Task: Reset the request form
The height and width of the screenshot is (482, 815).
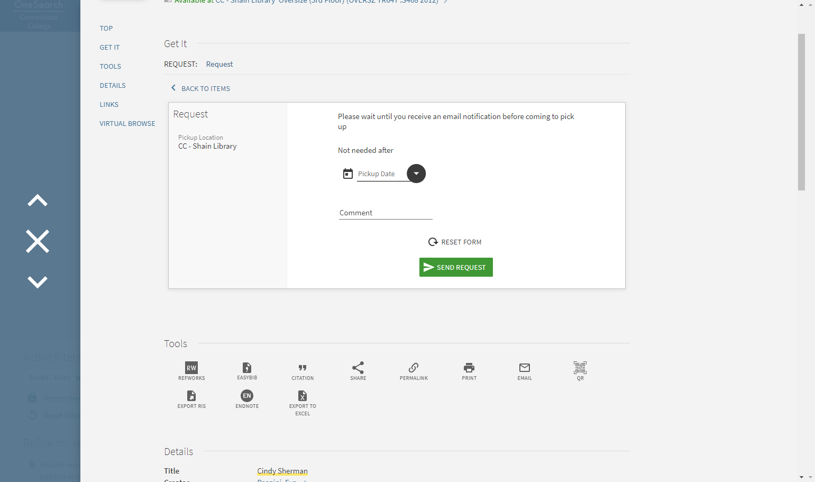Action: coord(455,242)
